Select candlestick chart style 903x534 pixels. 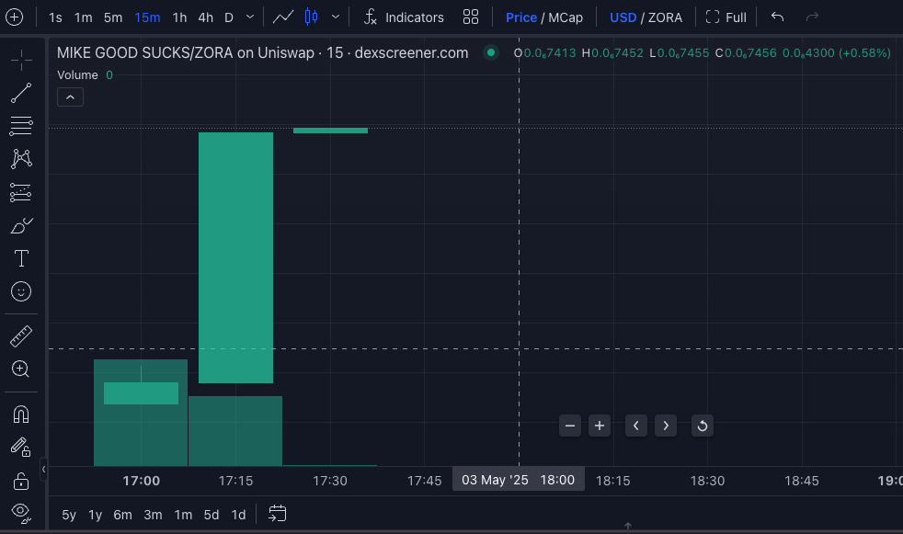311,17
